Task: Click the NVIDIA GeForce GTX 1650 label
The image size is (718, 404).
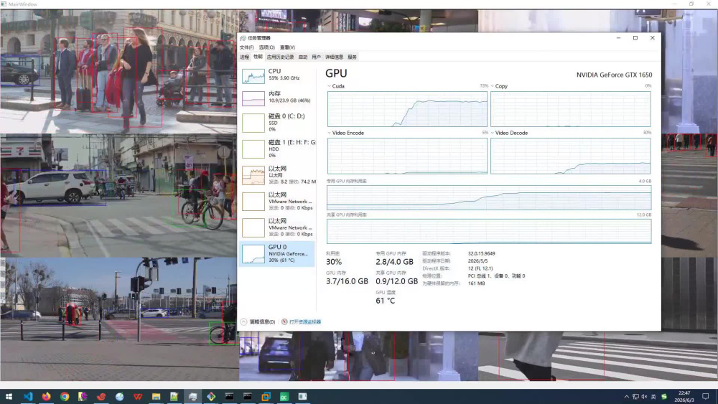Action: [614, 75]
